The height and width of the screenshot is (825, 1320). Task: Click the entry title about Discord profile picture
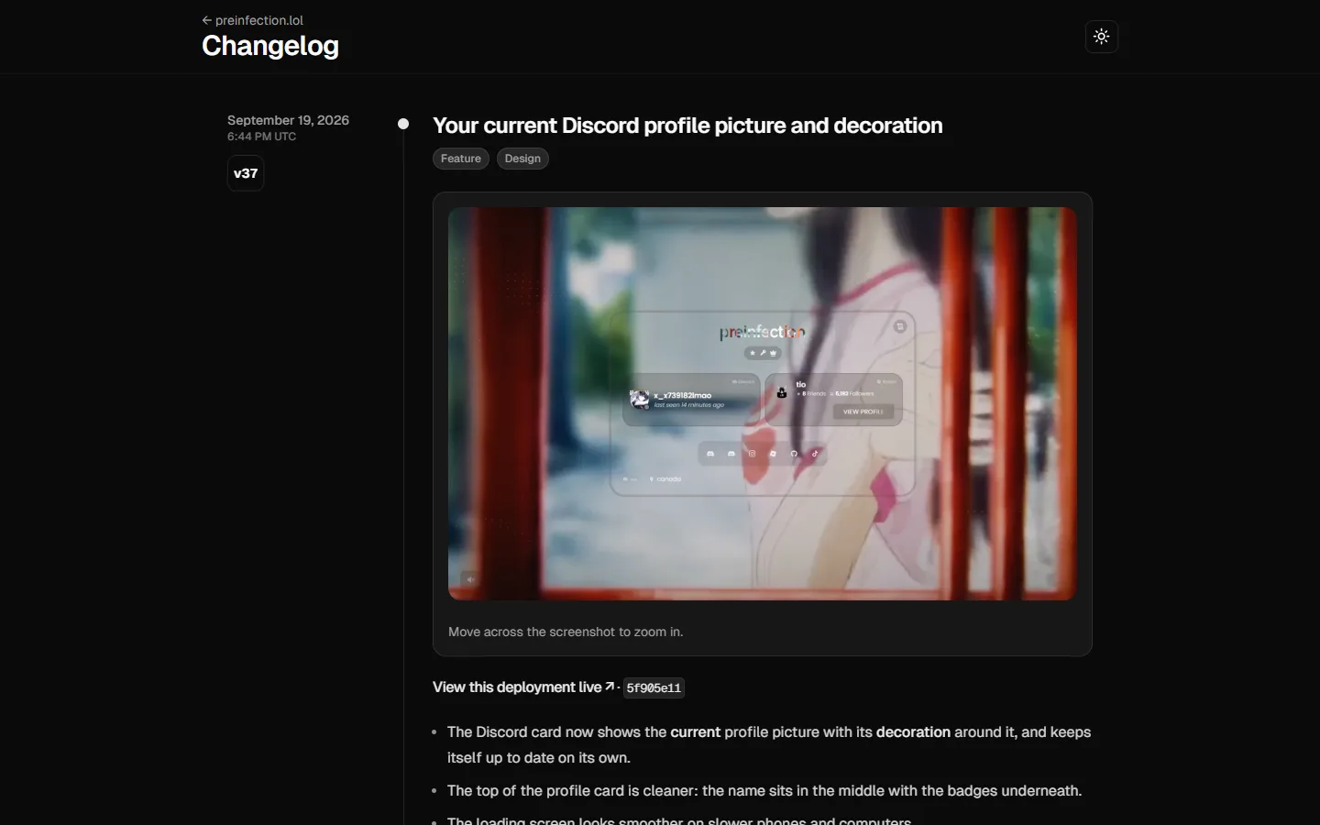pyautogui.click(x=687, y=126)
